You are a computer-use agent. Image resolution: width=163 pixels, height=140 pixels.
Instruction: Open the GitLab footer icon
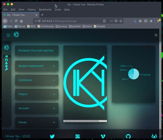tap(154, 136)
